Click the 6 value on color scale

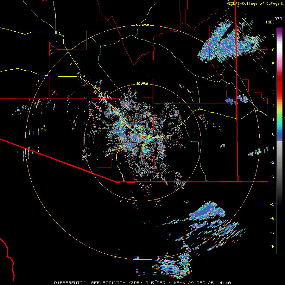tap(273, 50)
